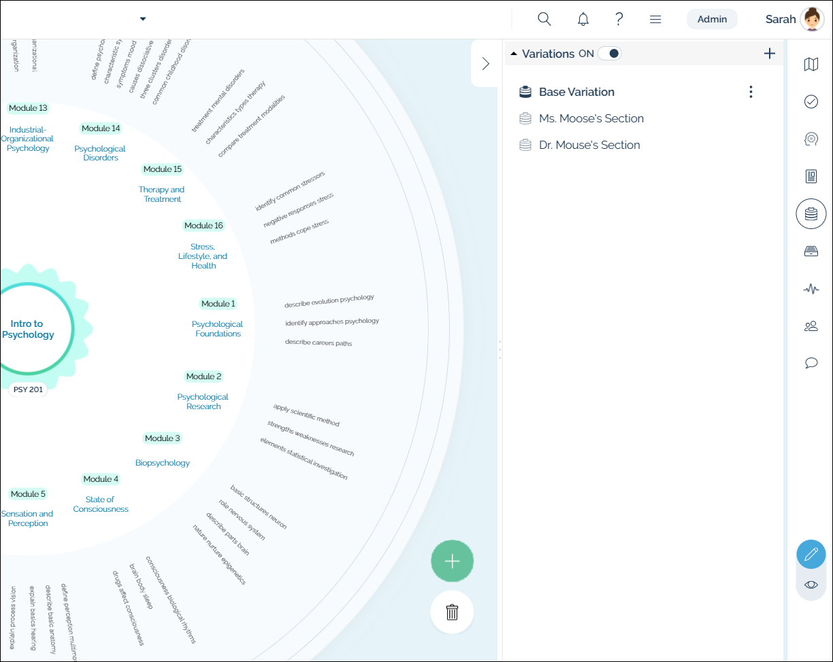Image resolution: width=833 pixels, height=662 pixels.
Task: Collapse side panel with chevron arrow
Action: 485,64
